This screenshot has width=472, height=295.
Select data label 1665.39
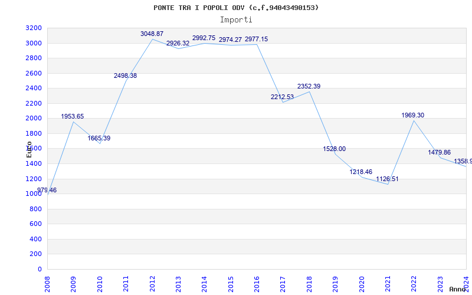[x=99, y=139]
